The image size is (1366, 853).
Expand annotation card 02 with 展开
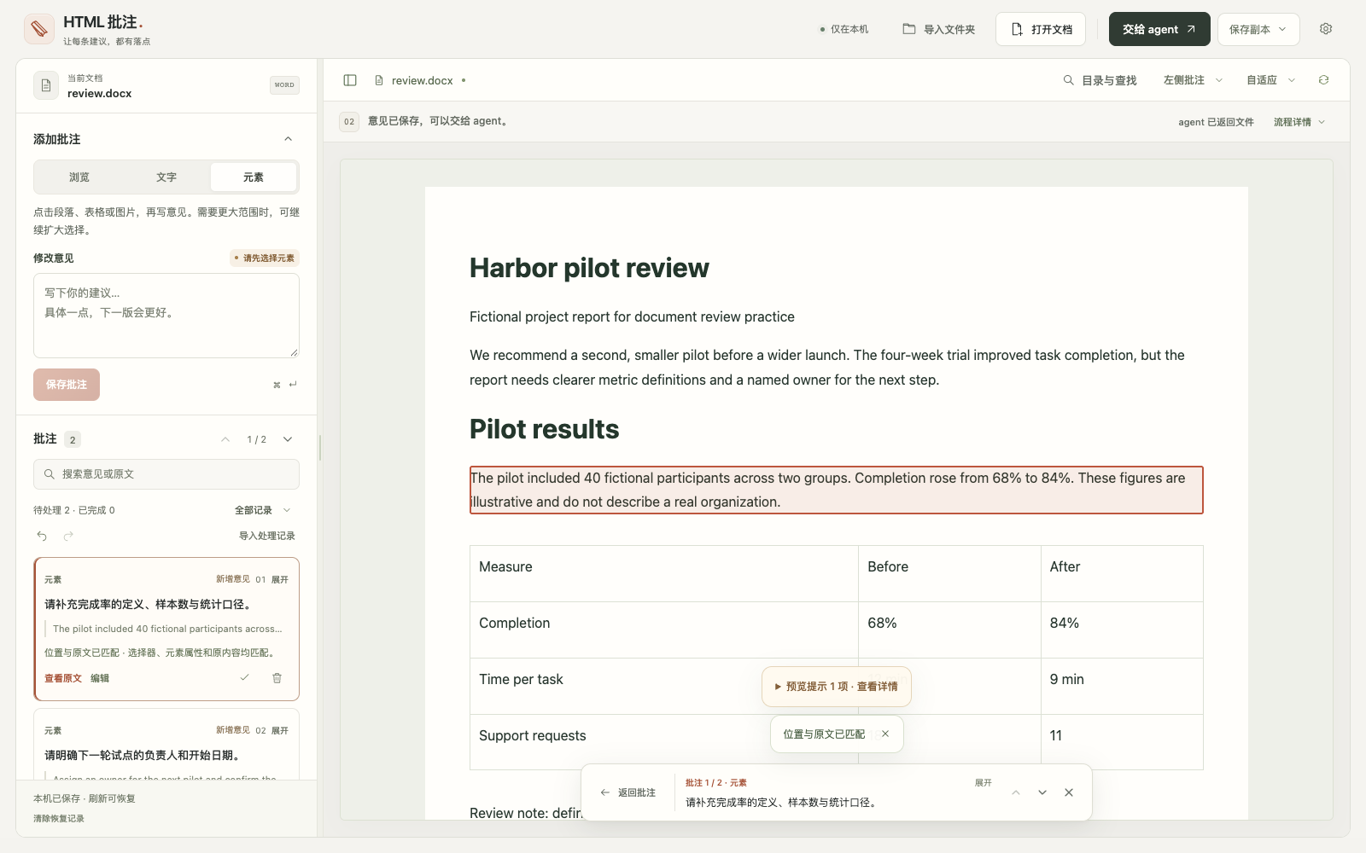point(280,730)
